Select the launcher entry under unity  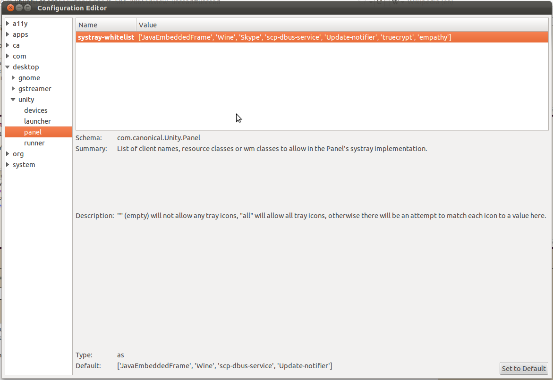pos(37,121)
